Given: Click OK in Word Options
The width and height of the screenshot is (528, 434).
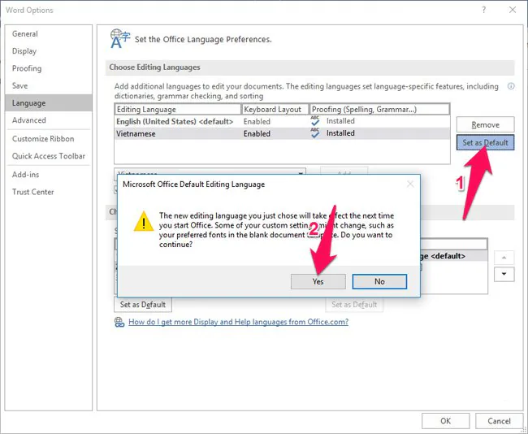Looking at the screenshot, I should pos(445,421).
